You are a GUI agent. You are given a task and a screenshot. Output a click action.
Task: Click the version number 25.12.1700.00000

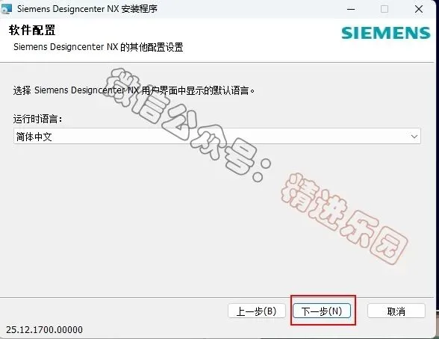tap(44, 329)
